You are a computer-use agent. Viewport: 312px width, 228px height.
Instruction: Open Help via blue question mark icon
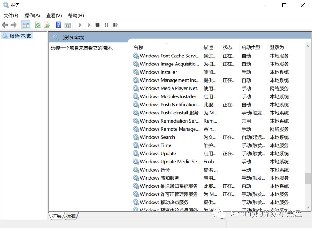(x=58, y=25)
